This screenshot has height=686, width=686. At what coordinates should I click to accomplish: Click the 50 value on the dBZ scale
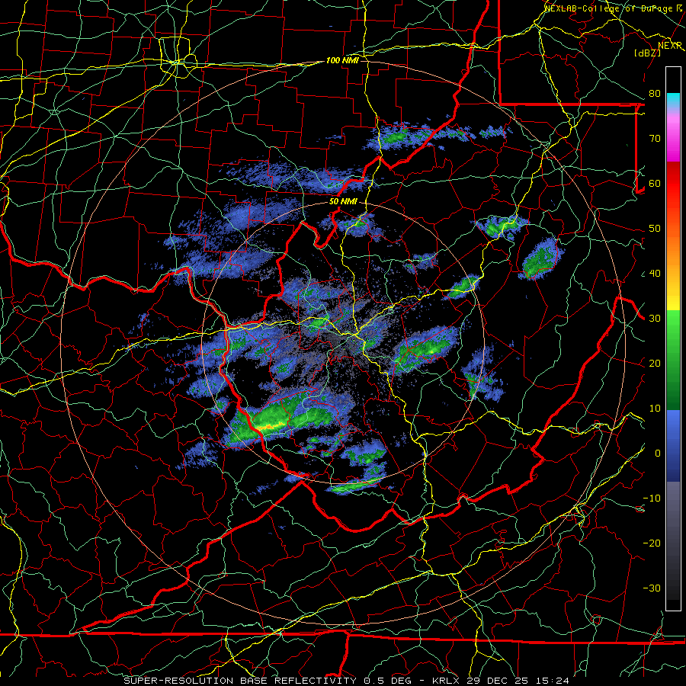(655, 229)
